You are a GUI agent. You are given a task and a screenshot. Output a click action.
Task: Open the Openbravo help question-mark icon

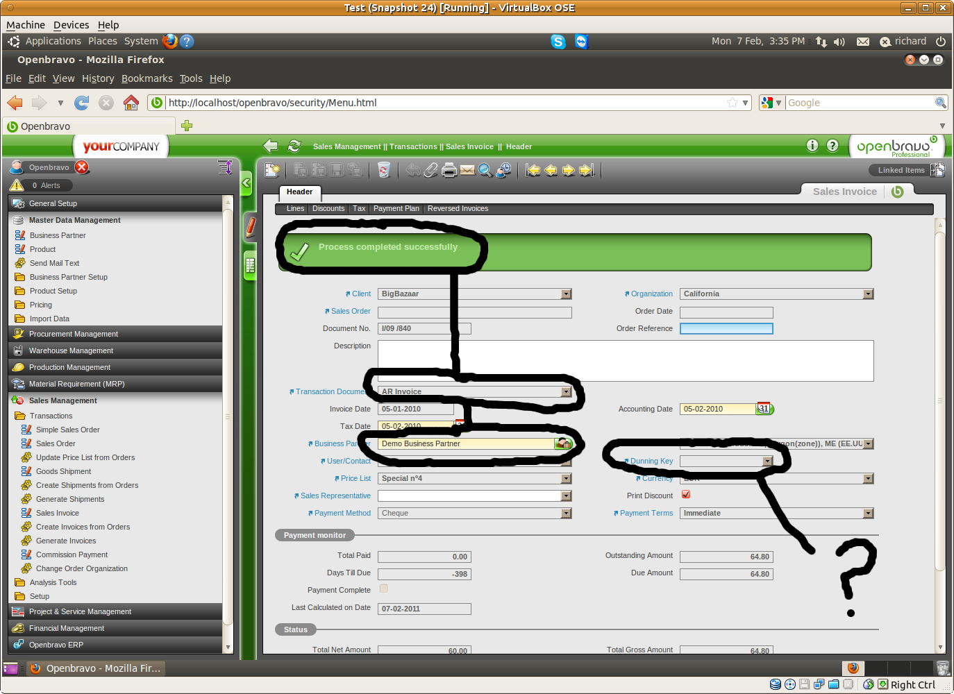833,145
